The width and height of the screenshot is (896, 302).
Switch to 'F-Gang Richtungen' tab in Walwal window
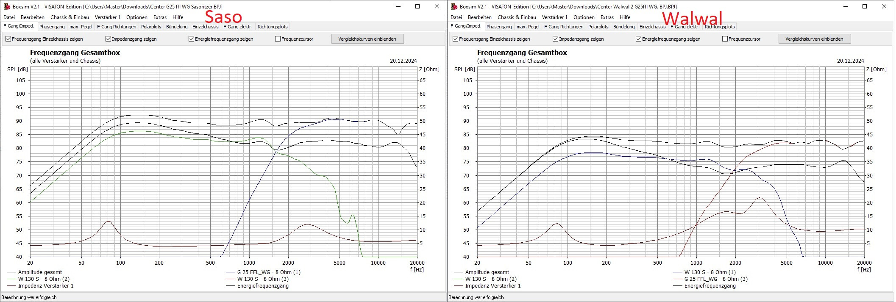564,27
